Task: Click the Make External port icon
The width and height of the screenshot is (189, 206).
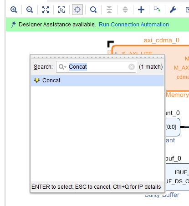Action: 157,10
